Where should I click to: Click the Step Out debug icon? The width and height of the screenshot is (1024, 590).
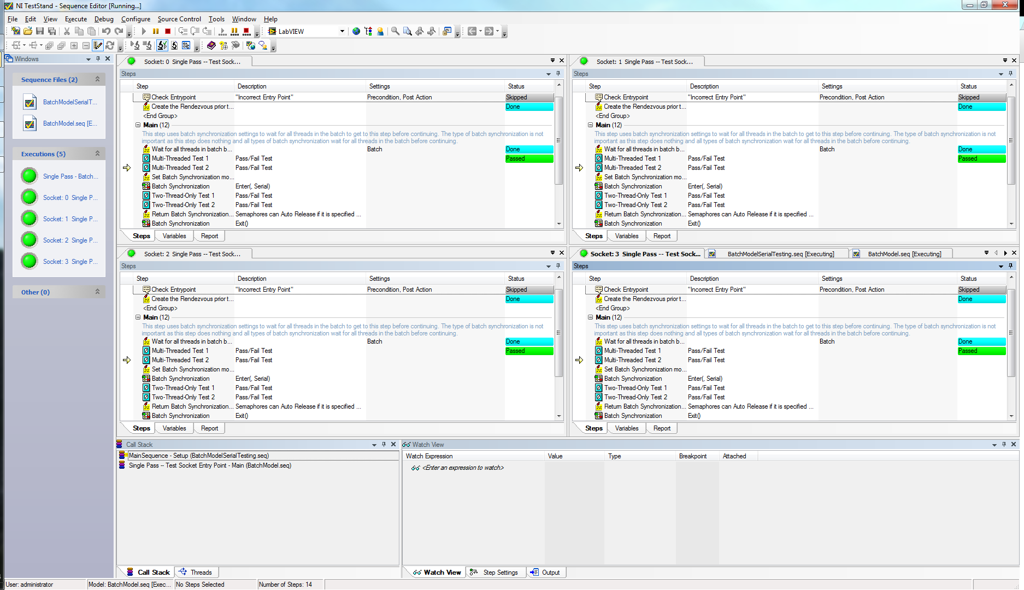[x=207, y=31]
